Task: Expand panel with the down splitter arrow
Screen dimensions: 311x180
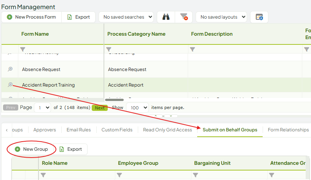Action: tap(171, 116)
